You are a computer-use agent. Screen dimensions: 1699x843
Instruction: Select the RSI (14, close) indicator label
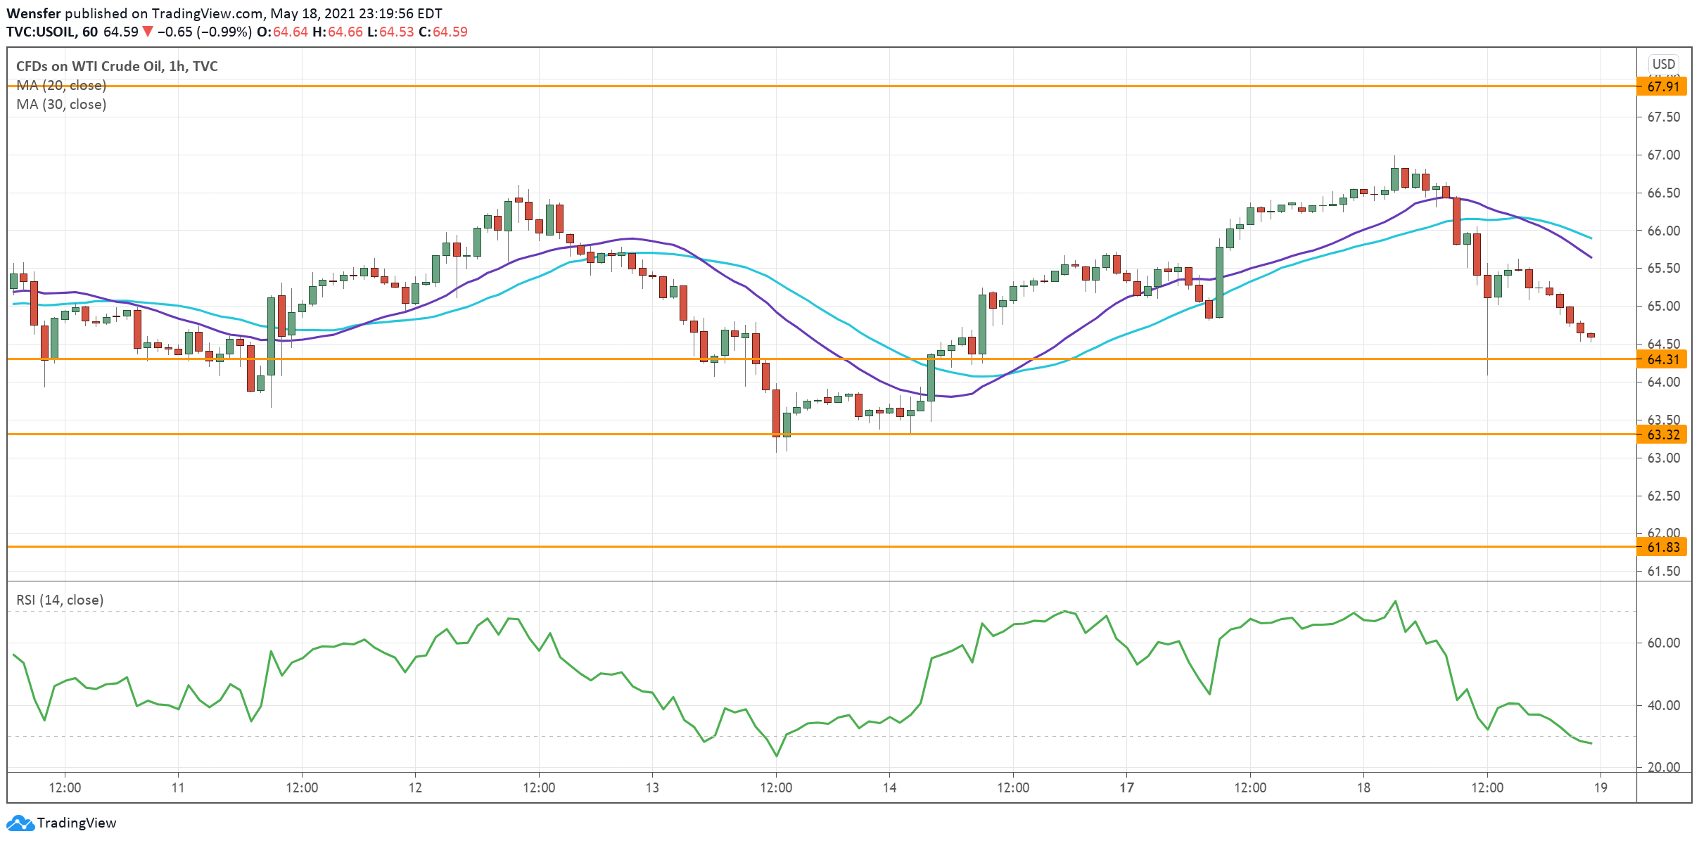(x=60, y=600)
